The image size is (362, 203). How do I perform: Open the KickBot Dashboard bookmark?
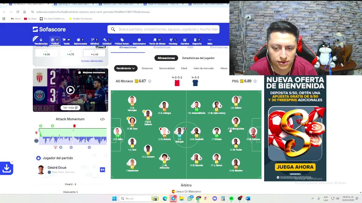pyautogui.click(x=80, y=19)
